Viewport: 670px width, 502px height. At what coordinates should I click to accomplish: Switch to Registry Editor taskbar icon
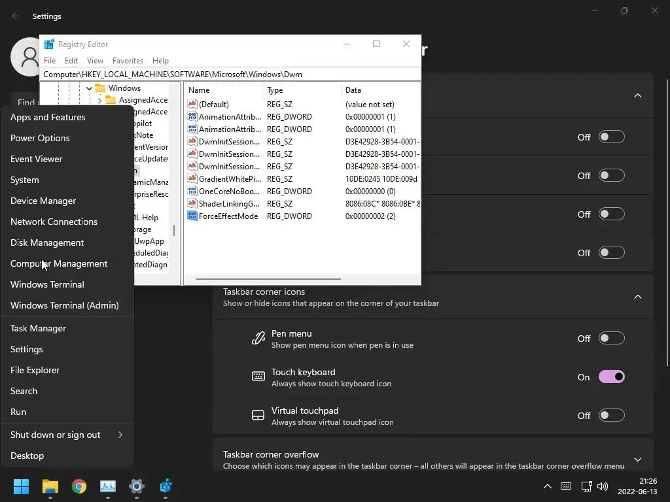166,486
